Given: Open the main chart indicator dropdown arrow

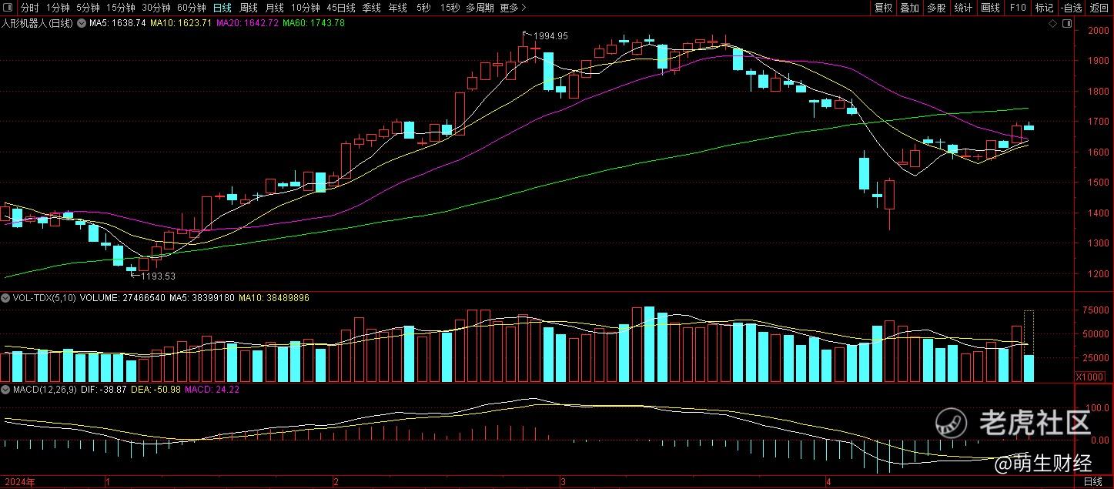Looking at the screenshot, I should pyautogui.click(x=82, y=23).
